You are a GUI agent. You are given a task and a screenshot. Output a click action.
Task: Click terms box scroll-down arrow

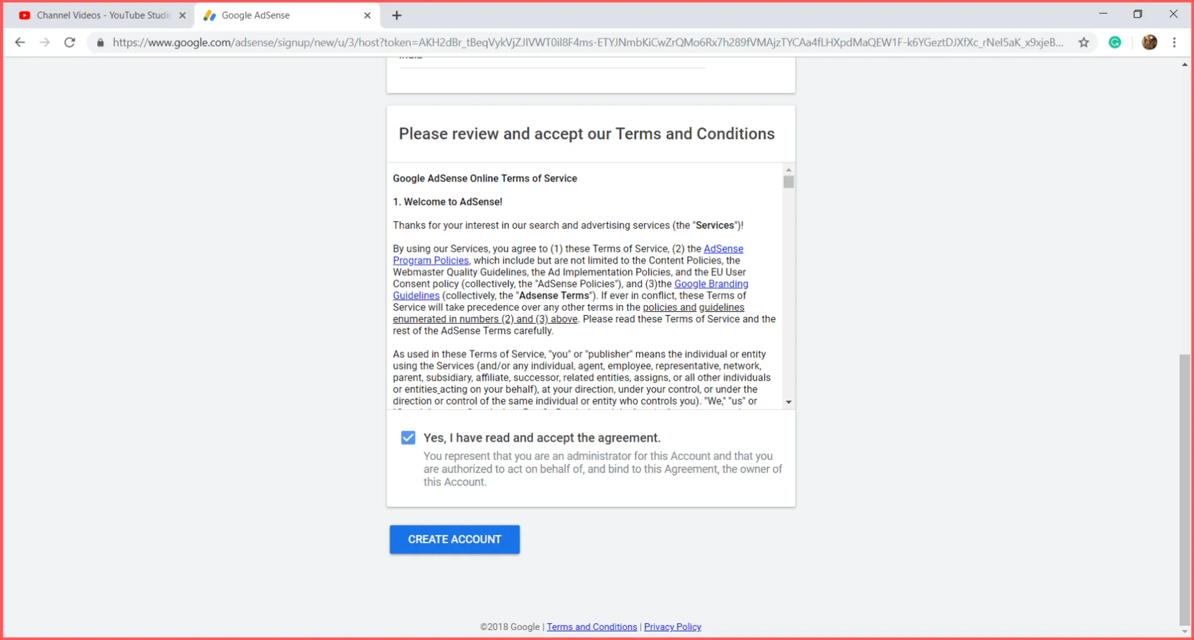(789, 402)
